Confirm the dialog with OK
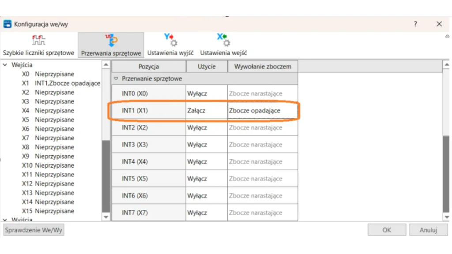Screen dimensions: 452x254 coord(387,230)
